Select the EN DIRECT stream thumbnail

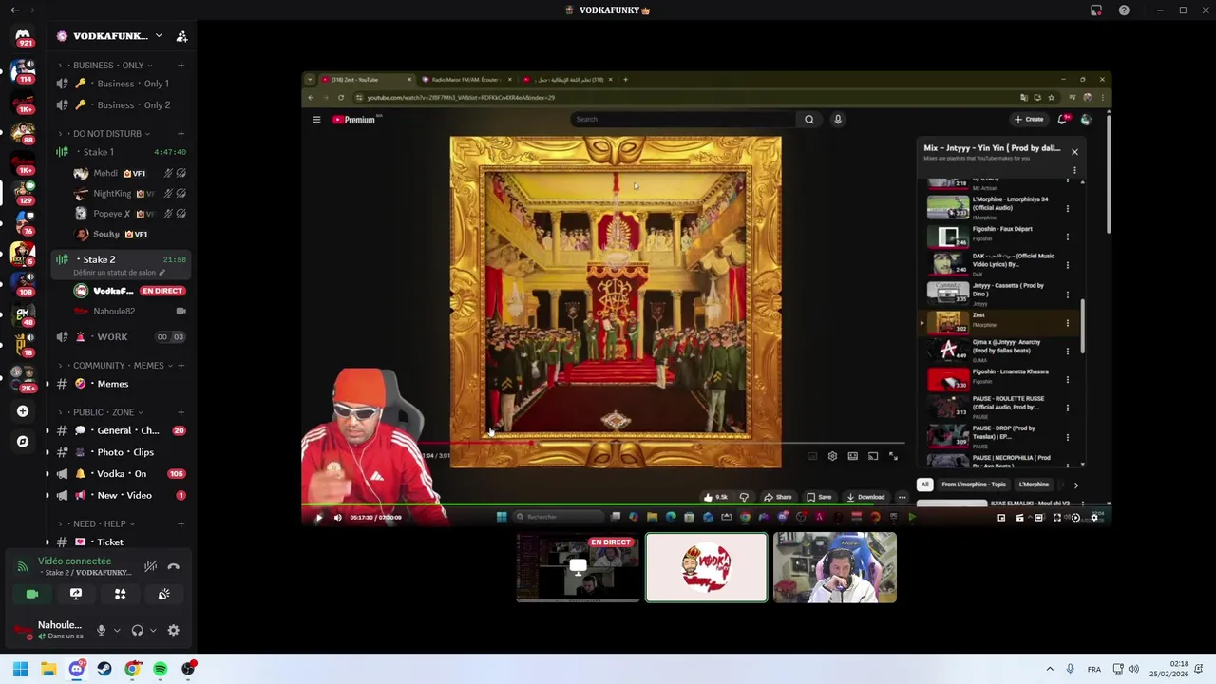pyautogui.click(x=578, y=568)
